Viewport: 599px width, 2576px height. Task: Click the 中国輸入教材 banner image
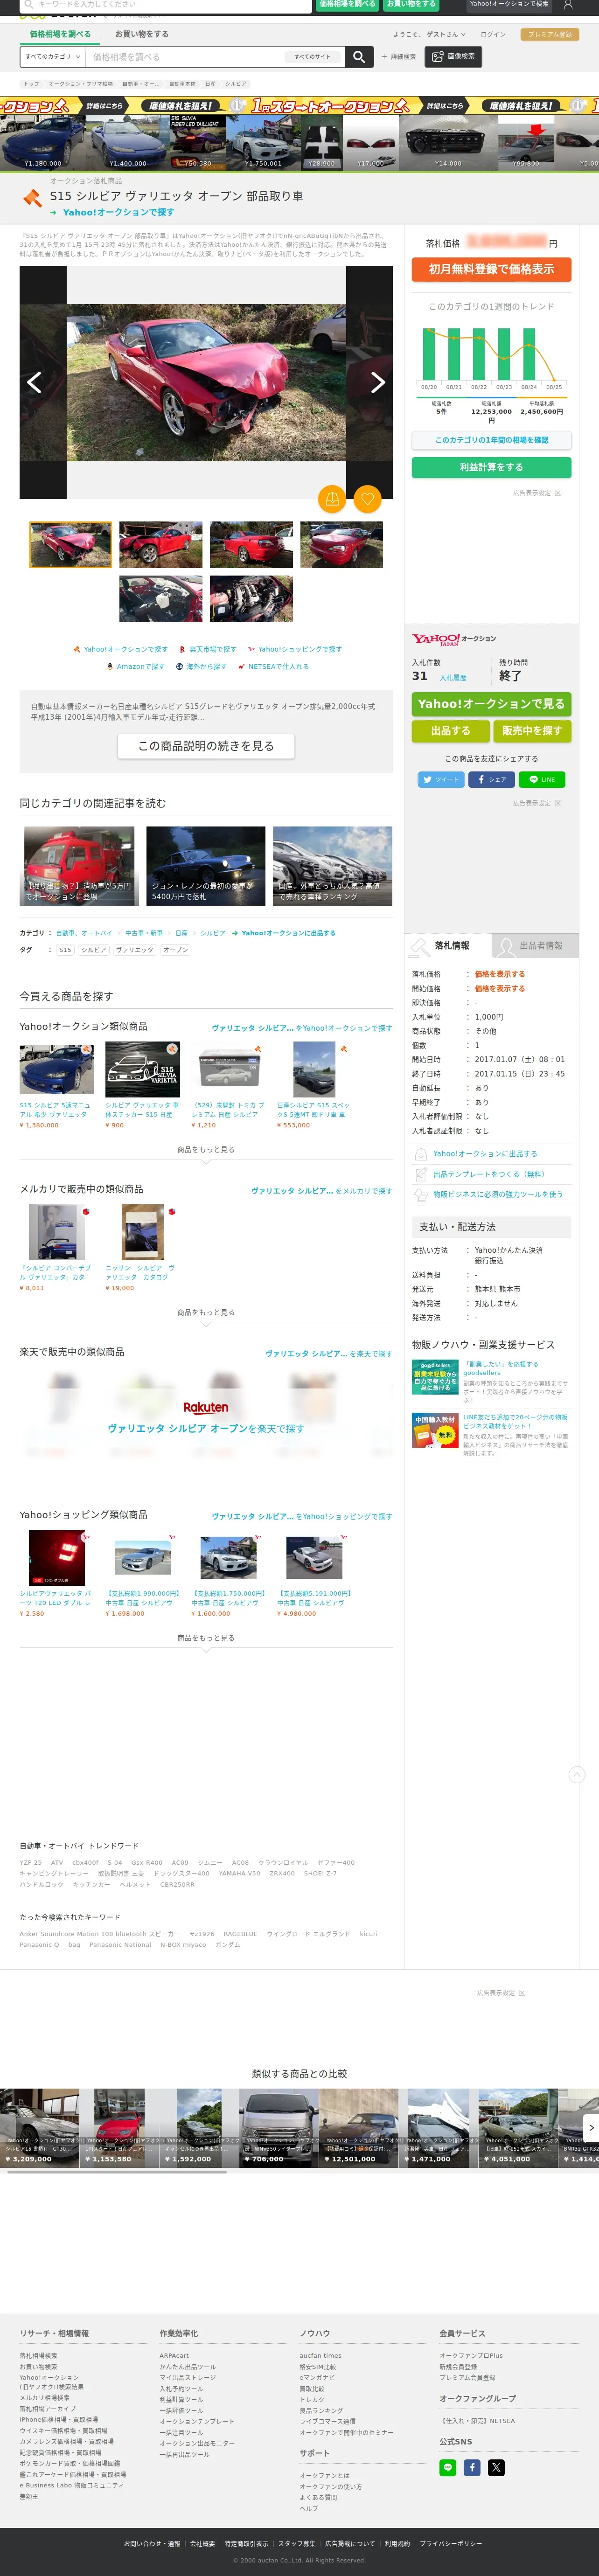coord(435,1430)
